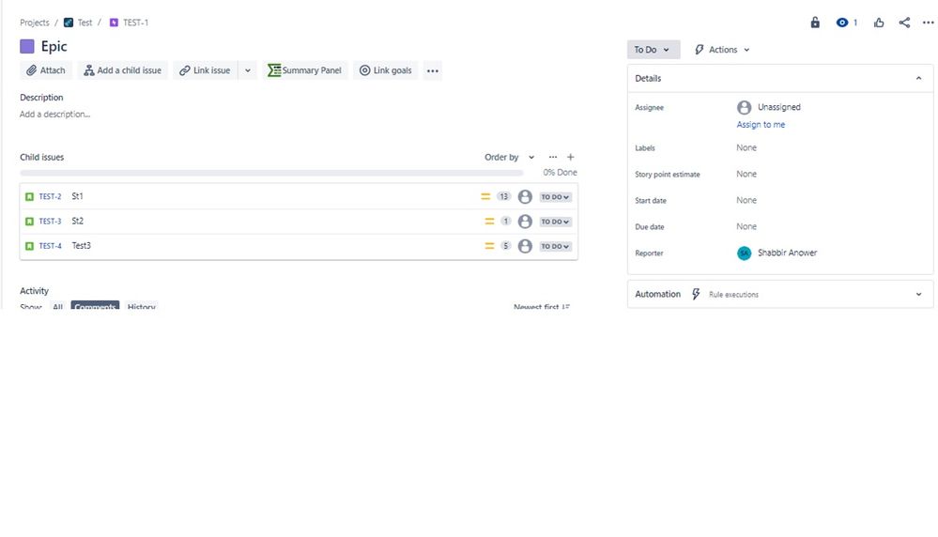
Task: Click the reporter avatar icon
Action: (x=744, y=253)
